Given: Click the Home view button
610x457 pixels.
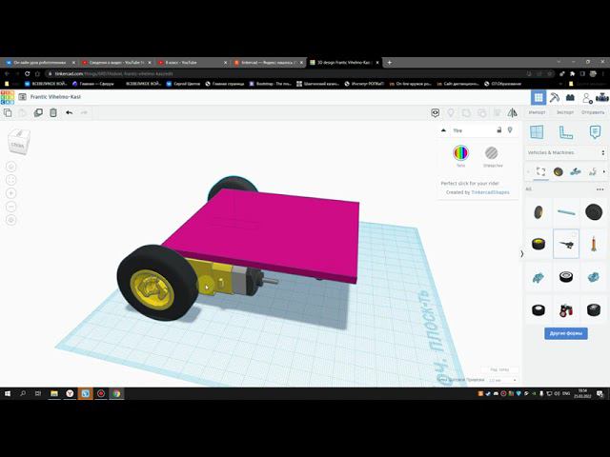Looking at the screenshot, I should 11,167.
